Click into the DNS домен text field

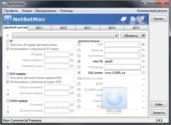[x=122, y=72]
